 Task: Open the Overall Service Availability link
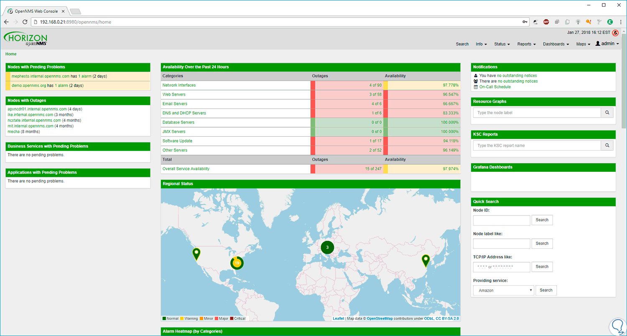186,169
